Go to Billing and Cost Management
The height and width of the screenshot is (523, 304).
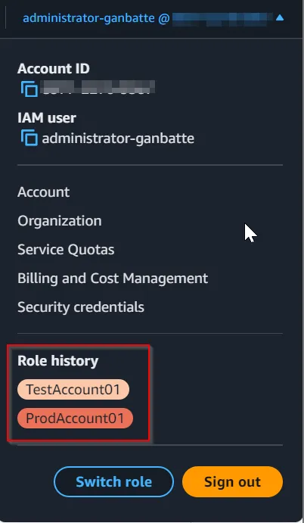pos(113,279)
